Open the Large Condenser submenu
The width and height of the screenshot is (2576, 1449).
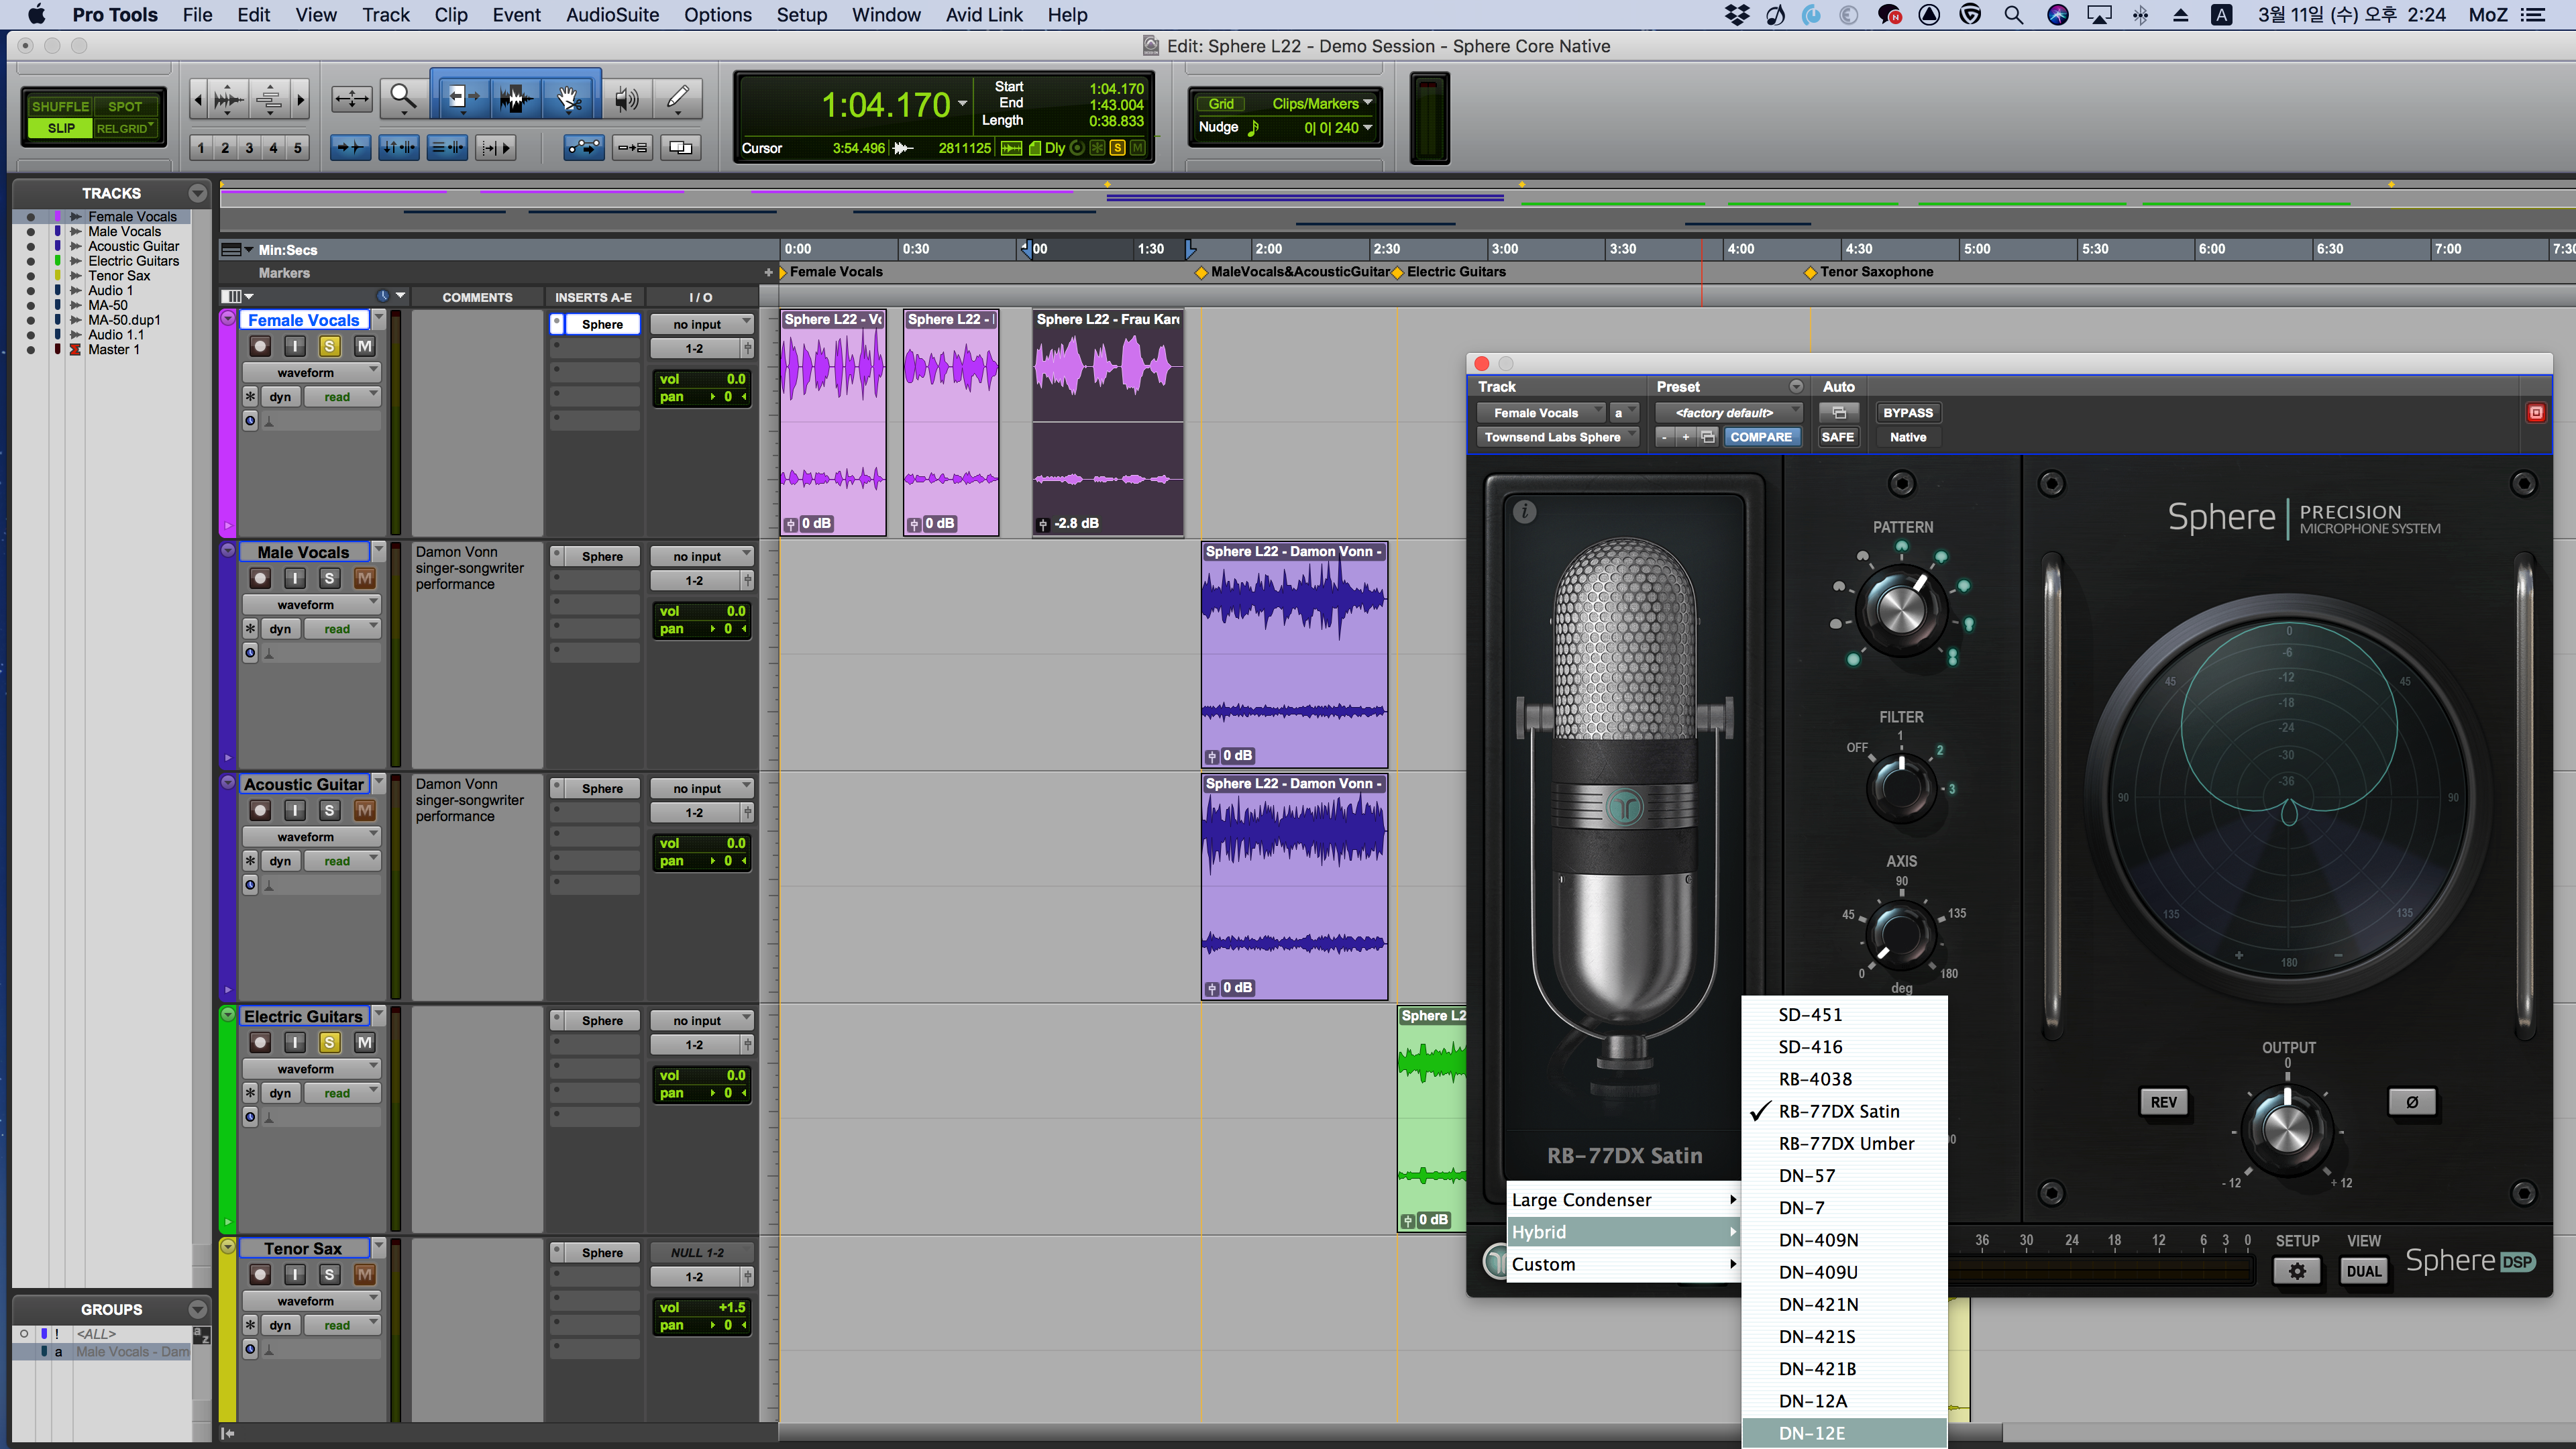tap(1624, 1200)
